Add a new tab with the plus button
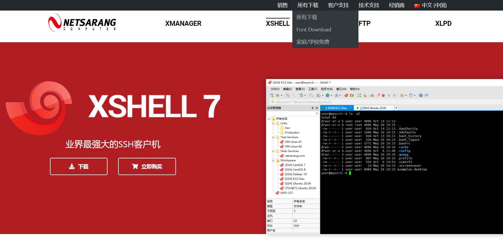The width and height of the screenshot is (503, 249). pos(396,108)
